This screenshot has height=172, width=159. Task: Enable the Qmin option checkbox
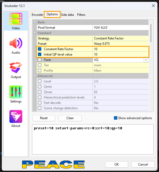tap(40, 87)
